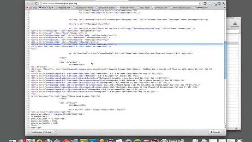Click Show All downloads button
This screenshot has width=252, height=142.
tap(215, 132)
